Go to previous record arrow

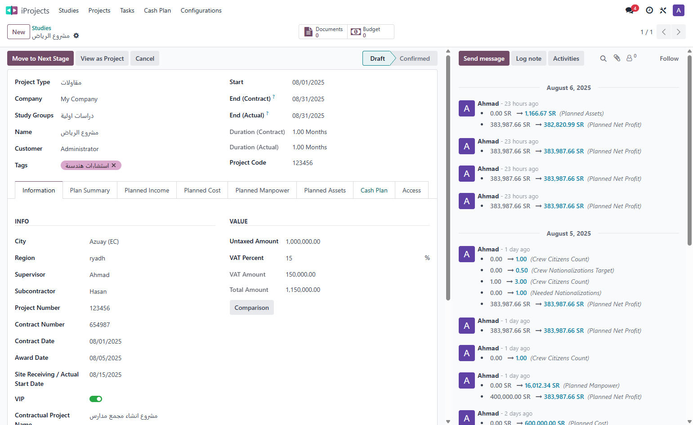tap(664, 32)
